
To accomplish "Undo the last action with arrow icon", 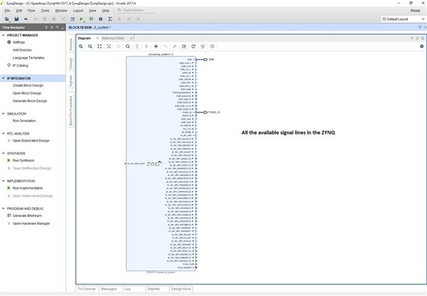I will (26, 19).
